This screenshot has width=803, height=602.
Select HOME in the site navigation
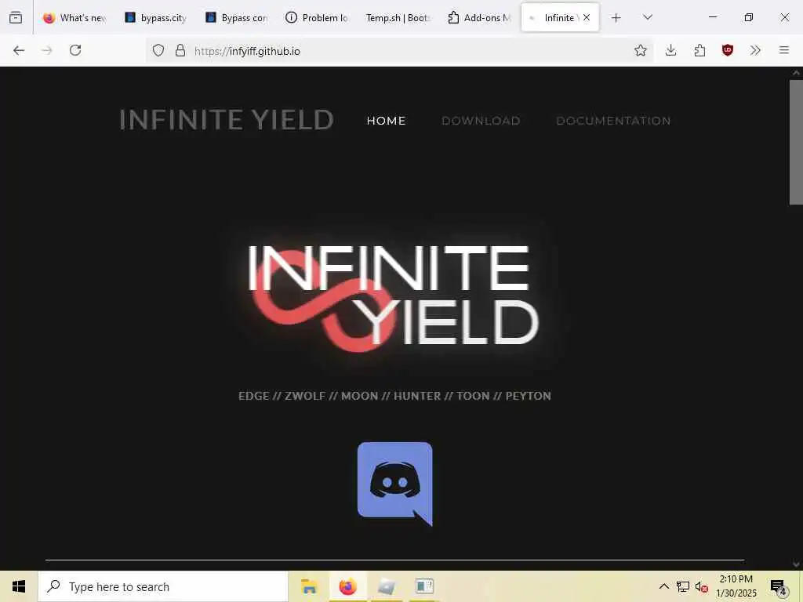[386, 121]
